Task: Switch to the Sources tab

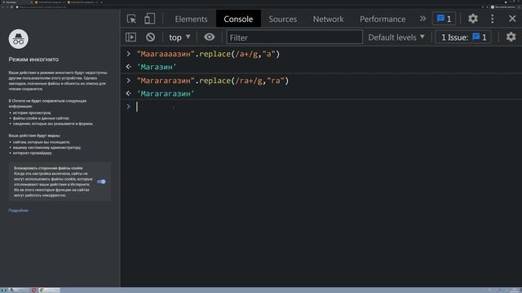Action: [x=283, y=19]
